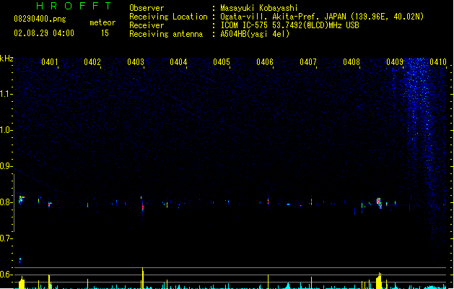The image size is (454, 289).
Task: Click the 0410 time marker
Action: coord(438,62)
